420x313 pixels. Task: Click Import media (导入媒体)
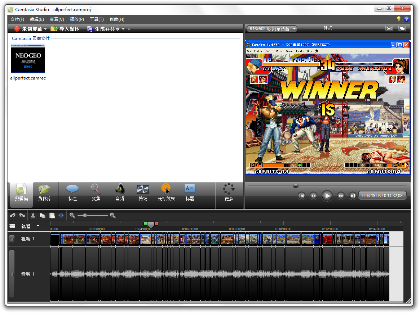(x=65, y=29)
